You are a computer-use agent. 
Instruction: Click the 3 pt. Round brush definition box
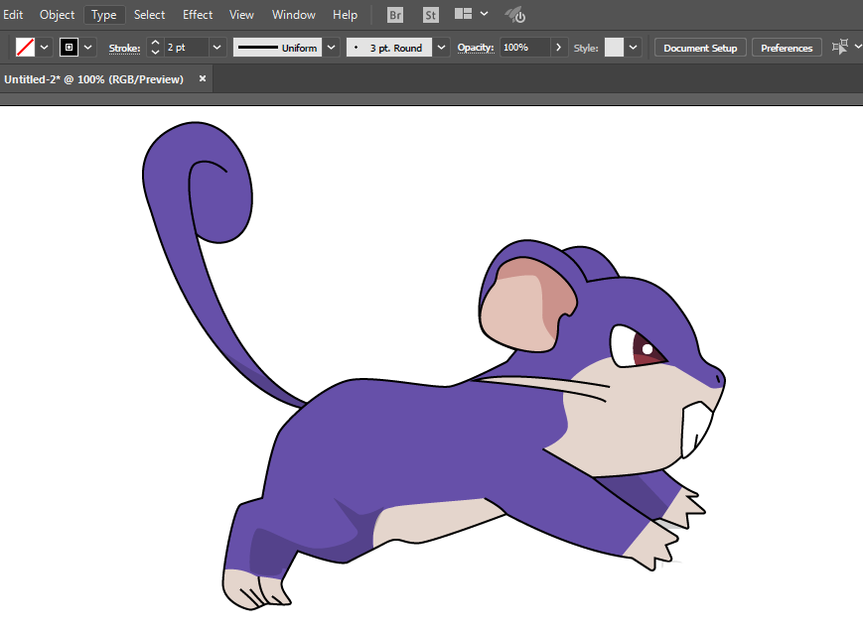(x=389, y=48)
